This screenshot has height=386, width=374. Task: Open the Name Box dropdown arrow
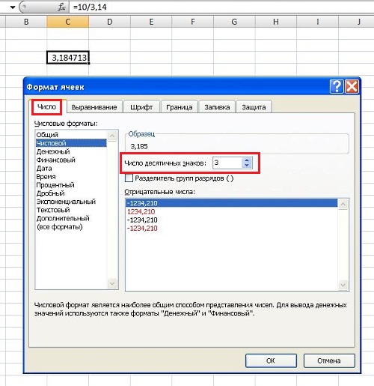[13, 7]
